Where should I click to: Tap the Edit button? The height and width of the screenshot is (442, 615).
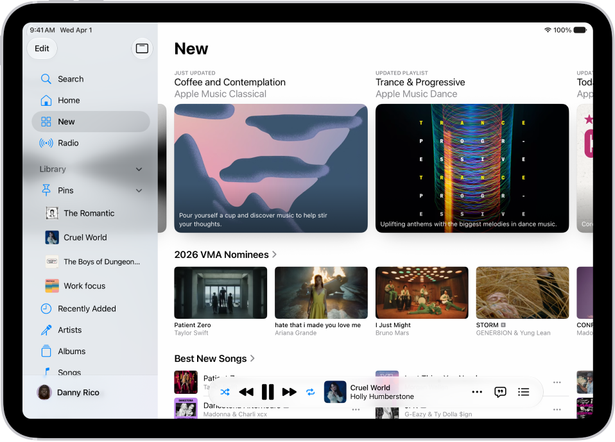42,48
